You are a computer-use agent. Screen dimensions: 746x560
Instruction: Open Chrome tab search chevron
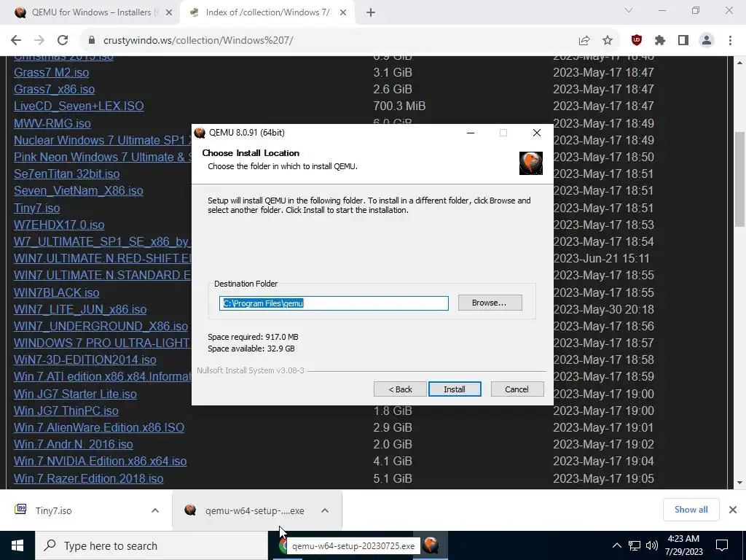(x=629, y=10)
